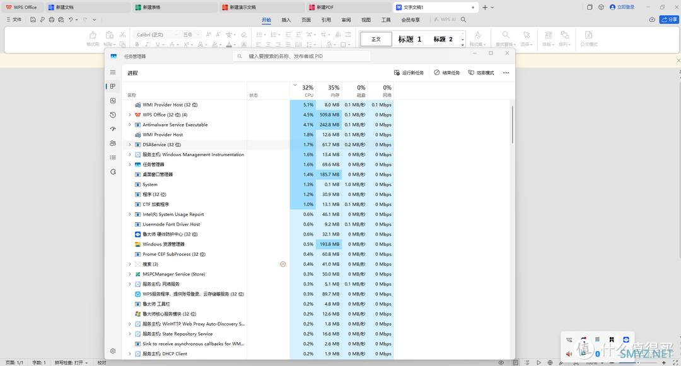The width and height of the screenshot is (681, 366).
Task: Switch to 页面 ribbon tab
Action: 306,20
